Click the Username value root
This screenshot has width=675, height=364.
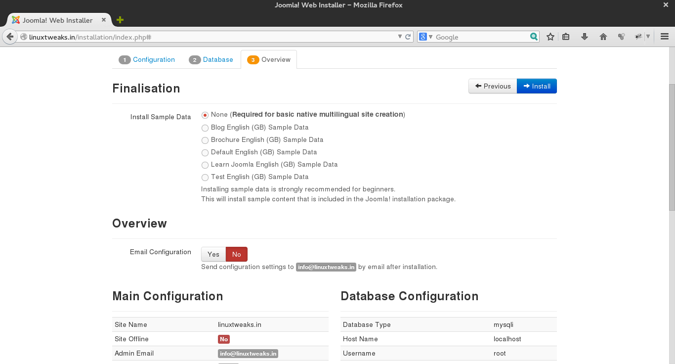click(x=500, y=354)
